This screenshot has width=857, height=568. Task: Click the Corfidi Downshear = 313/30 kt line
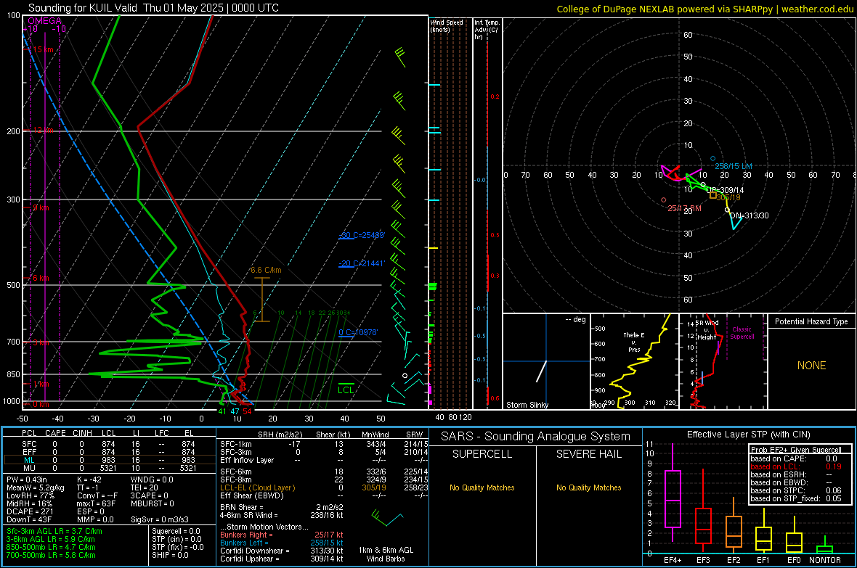[x=282, y=551]
